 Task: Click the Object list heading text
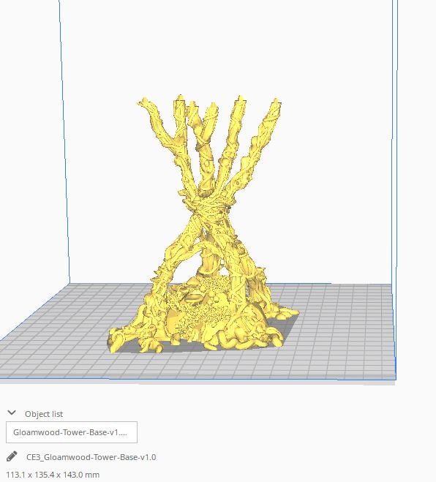point(44,414)
